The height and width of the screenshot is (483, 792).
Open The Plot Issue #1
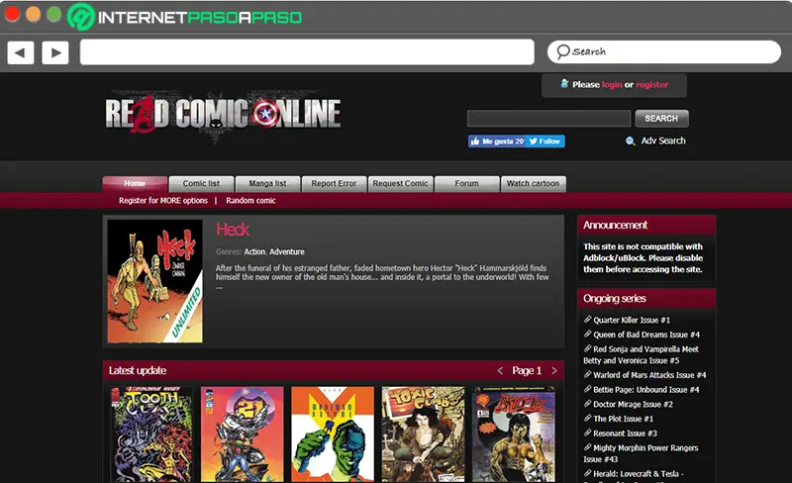pos(623,419)
